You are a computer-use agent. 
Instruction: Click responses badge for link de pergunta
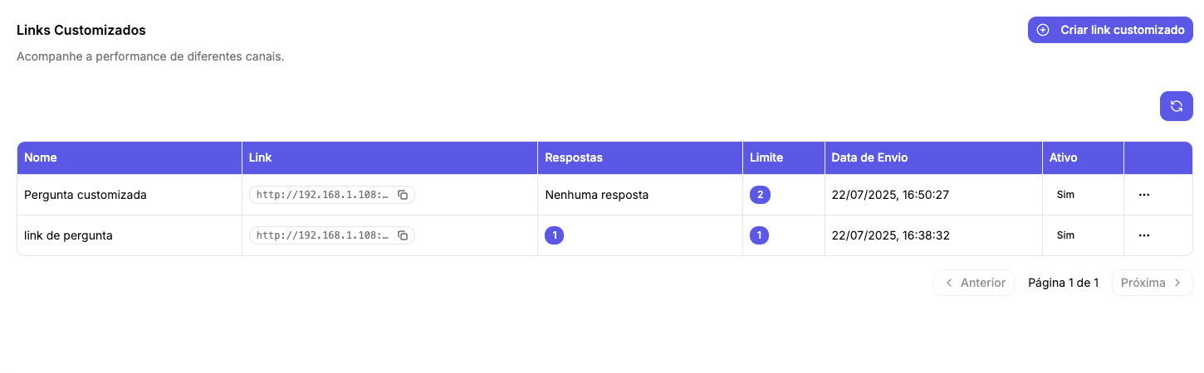[555, 235]
